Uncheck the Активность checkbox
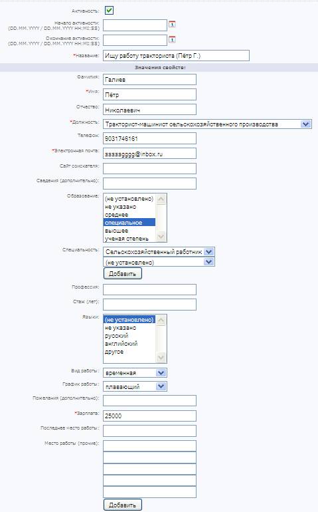318x512 pixels. pyautogui.click(x=109, y=11)
